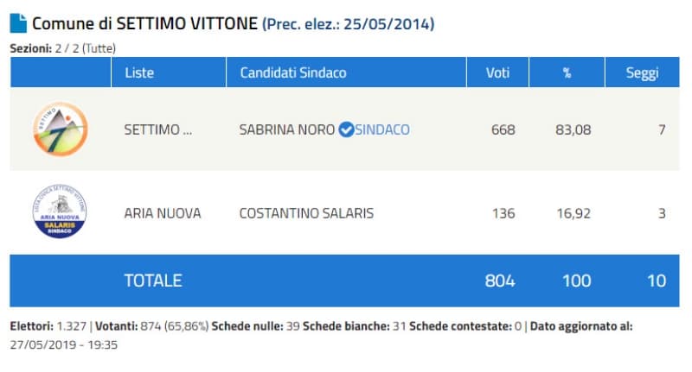
Task: Select the ARIA NUOVA list name
Action: tap(163, 212)
